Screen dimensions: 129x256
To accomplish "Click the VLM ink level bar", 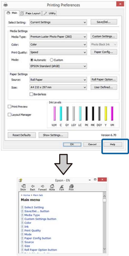I will (x=54, y=113).
